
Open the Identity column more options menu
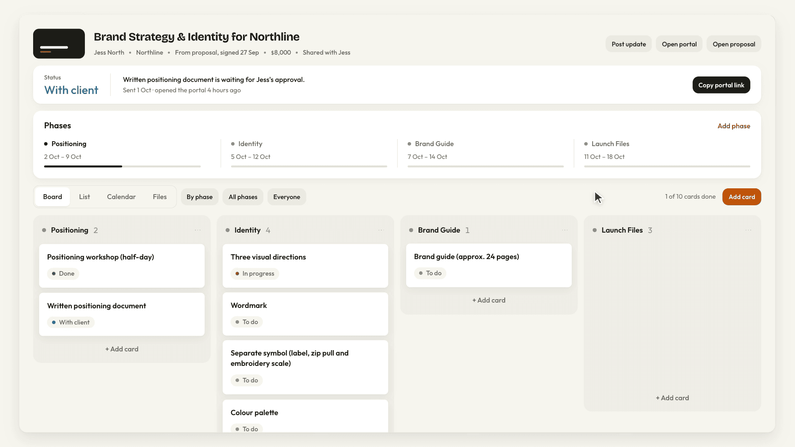tap(381, 230)
